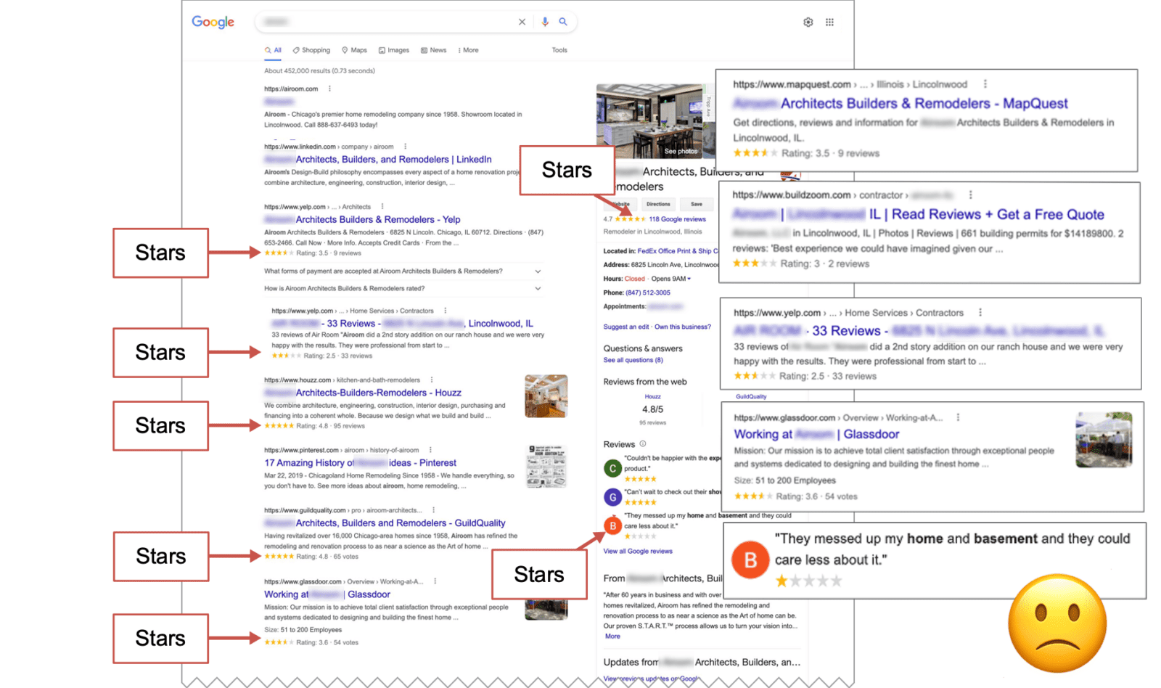
Task: Submit the search with the magnifier icon
Action: pos(563,22)
